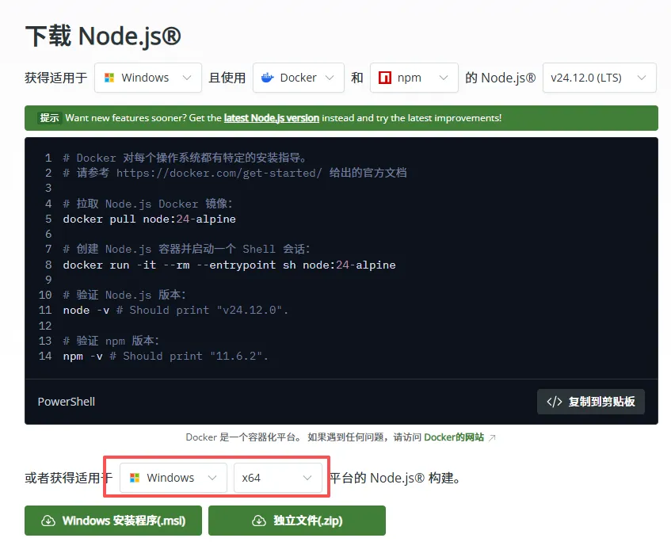Open the npm package manager dropdown
Image resolution: width=671 pixels, height=557 pixels.
pos(414,78)
